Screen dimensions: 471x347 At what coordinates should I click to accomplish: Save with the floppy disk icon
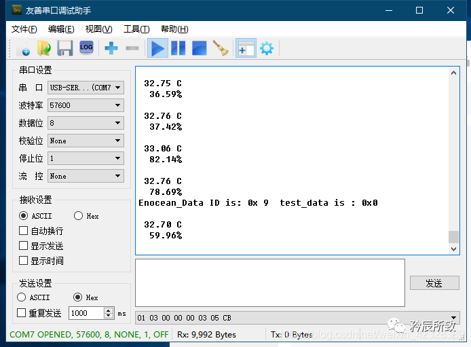pyautogui.click(x=65, y=48)
